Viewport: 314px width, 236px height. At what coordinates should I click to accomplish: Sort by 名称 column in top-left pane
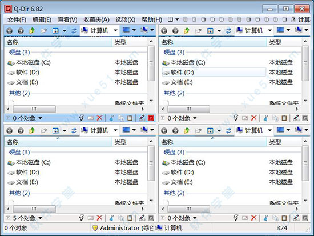coord(58,42)
